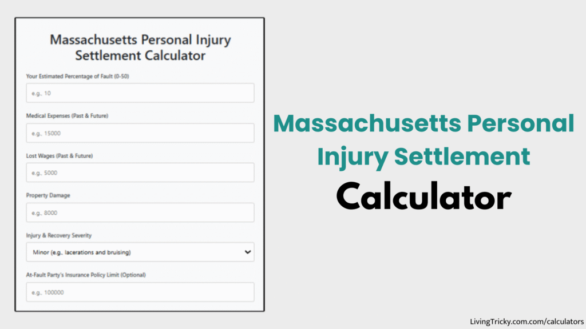Select the 'Minor (e.g., lacerations and bruising)' option box

[140, 251]
